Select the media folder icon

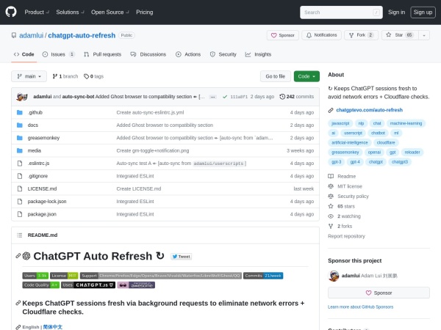tap(19, 150)
